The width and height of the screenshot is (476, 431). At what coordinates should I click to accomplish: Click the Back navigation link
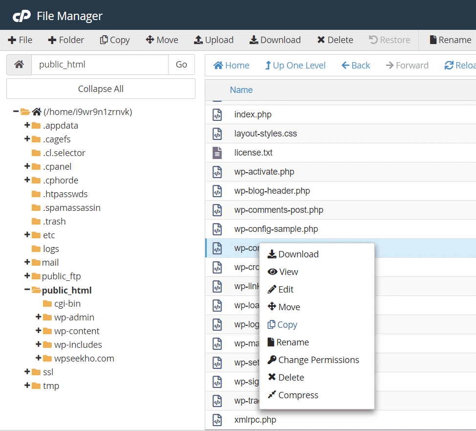coord(356,66)
